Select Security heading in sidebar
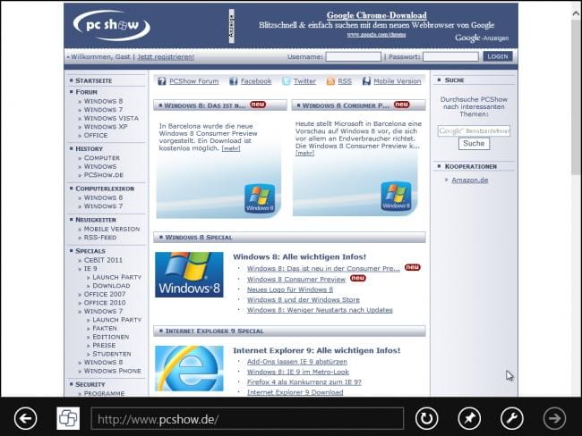Image resolution: width=582 pixels, height=436 pixels. pos(90,384)
